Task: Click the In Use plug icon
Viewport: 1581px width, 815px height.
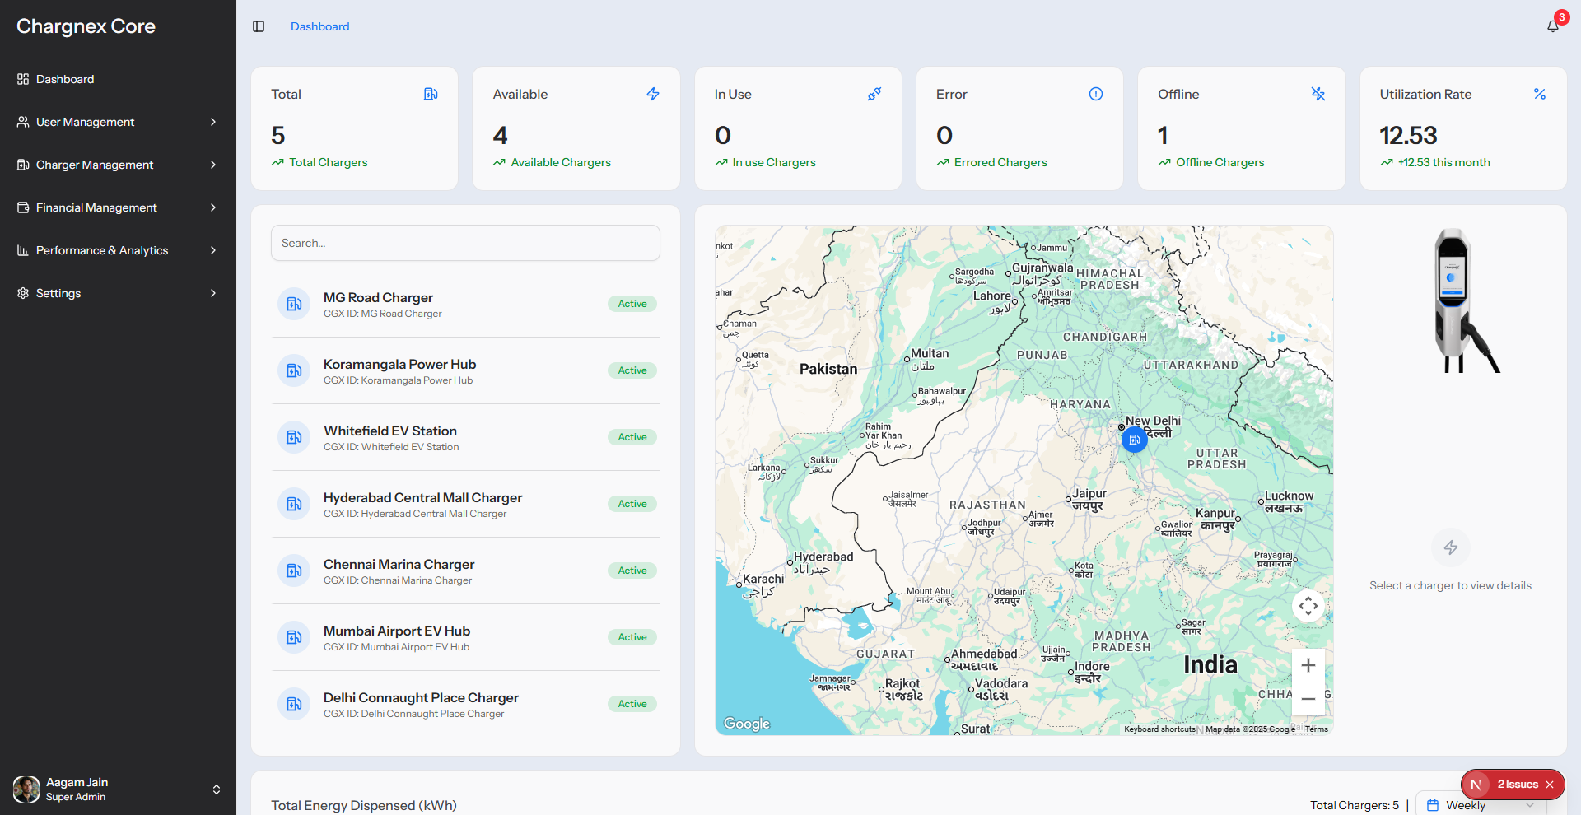Action: click(x=874, y=94)
